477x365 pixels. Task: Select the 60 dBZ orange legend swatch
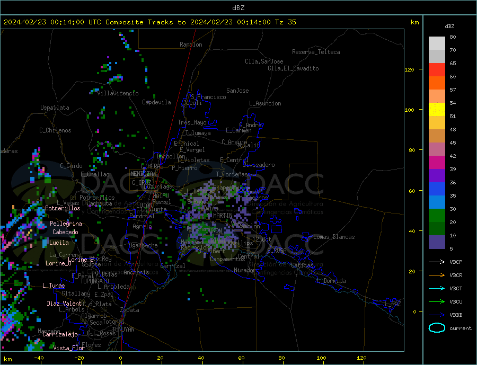pyautogui.click(x=437, y=83)
